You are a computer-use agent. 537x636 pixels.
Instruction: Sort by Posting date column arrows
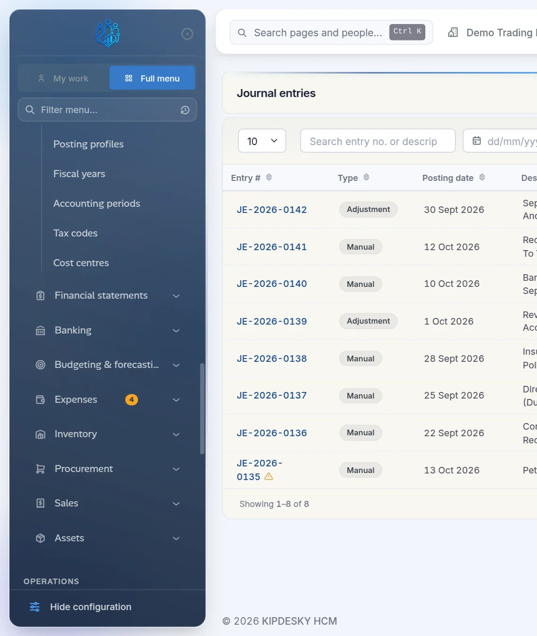(x=482, y=177)
